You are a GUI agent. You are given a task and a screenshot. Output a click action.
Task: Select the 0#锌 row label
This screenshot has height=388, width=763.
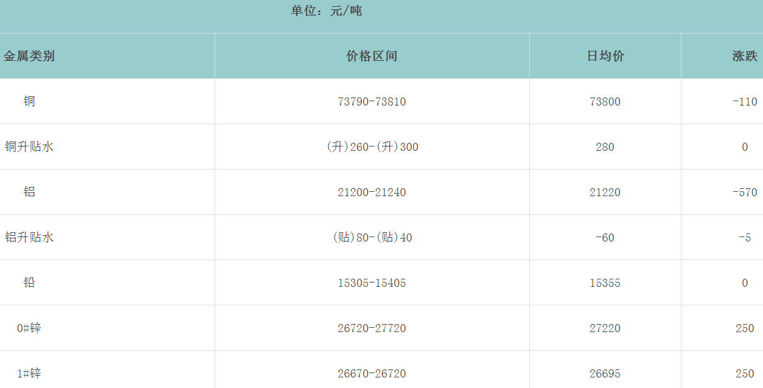pos(29,328)
